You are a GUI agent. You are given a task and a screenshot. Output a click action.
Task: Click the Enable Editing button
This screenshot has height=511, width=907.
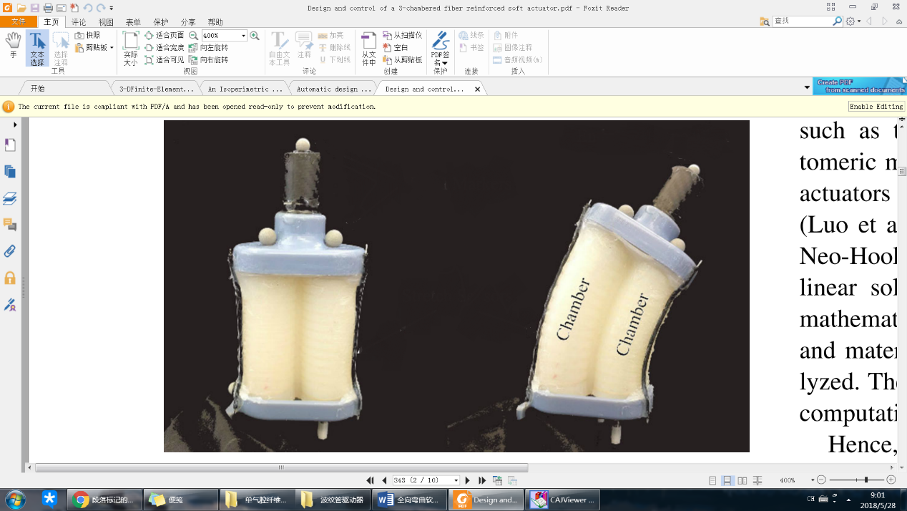pyautogui.click(x=876, y=106)
